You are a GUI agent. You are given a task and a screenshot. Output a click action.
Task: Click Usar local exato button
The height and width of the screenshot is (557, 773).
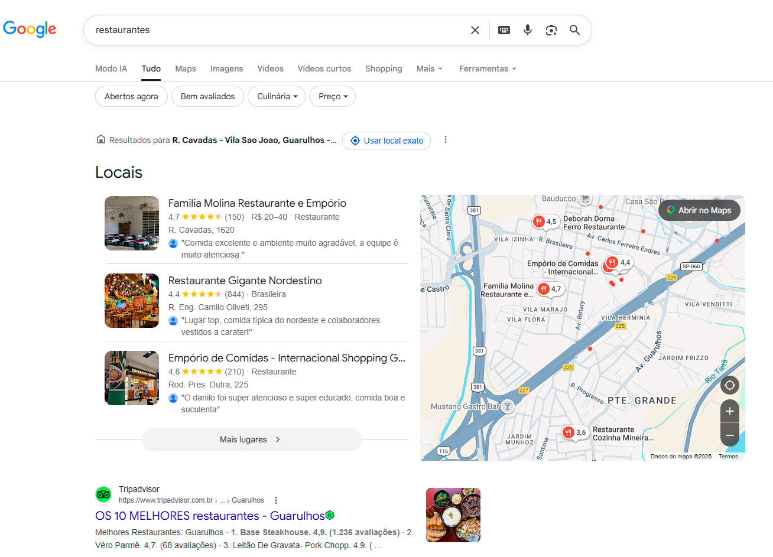point(386,141)
